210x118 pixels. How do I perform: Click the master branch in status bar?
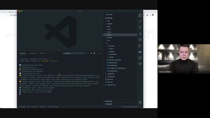(x=22, y=107)
